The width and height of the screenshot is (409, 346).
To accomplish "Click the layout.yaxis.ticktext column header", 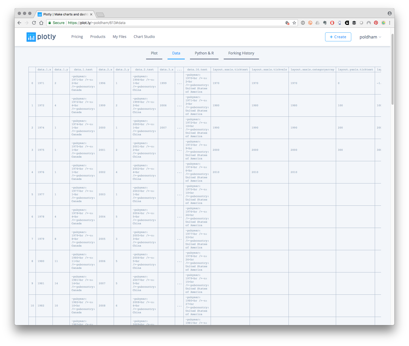I will (355, 70).
